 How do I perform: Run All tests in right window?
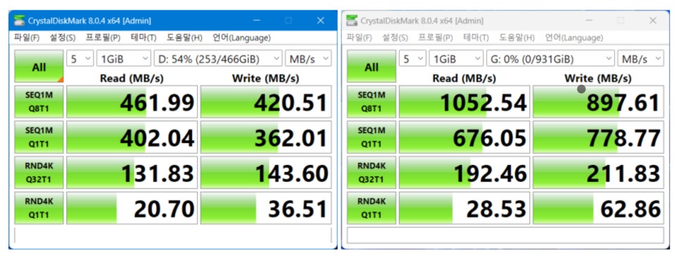[371, 67]
